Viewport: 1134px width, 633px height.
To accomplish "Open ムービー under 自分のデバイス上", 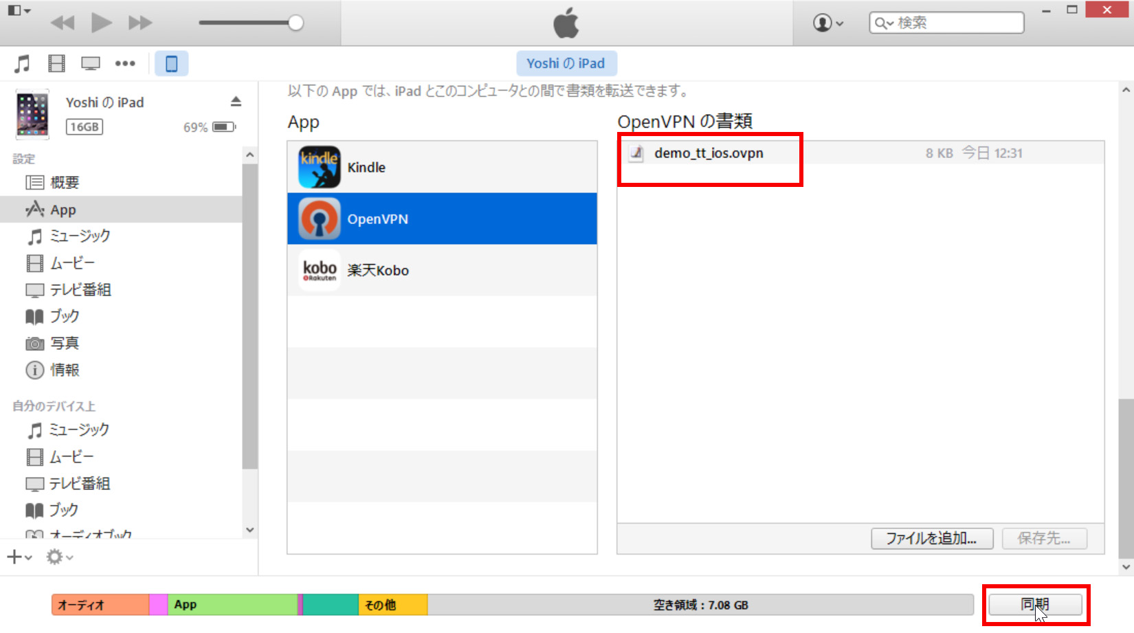I will click(x=121, y=457).
